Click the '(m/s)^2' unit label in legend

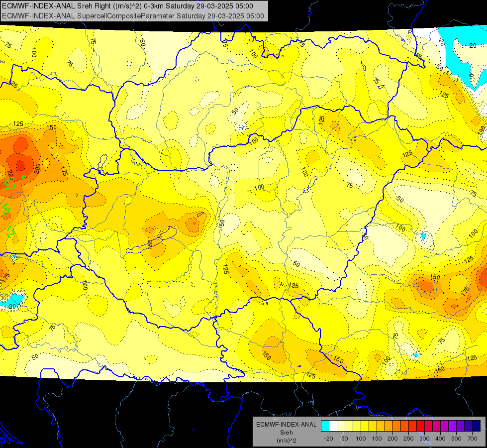286,441
